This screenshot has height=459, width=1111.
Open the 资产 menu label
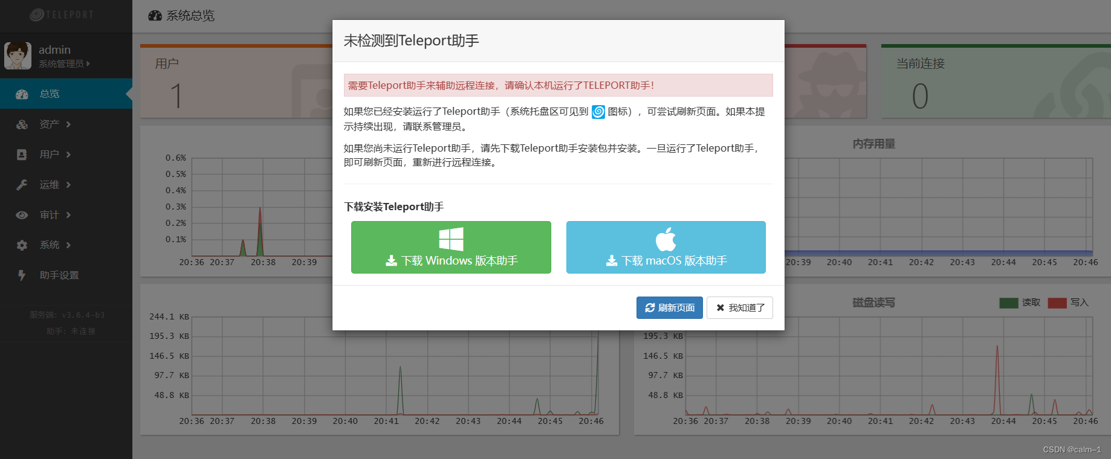point(50,124)
